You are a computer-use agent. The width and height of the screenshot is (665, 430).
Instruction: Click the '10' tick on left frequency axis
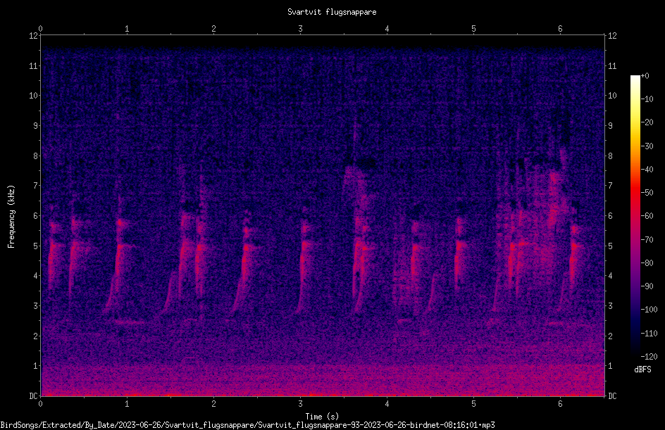(x=33, y=96)
